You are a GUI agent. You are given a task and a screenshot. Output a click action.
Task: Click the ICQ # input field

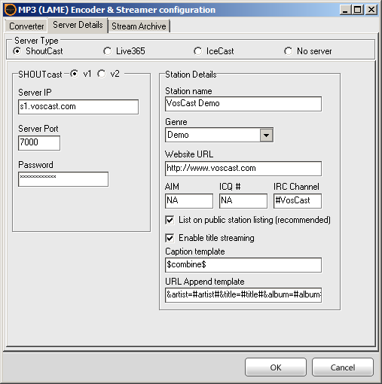click(243, 201)
